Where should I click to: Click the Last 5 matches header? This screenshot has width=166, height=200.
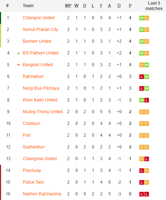pyautogui.click(x=154, y=6)
